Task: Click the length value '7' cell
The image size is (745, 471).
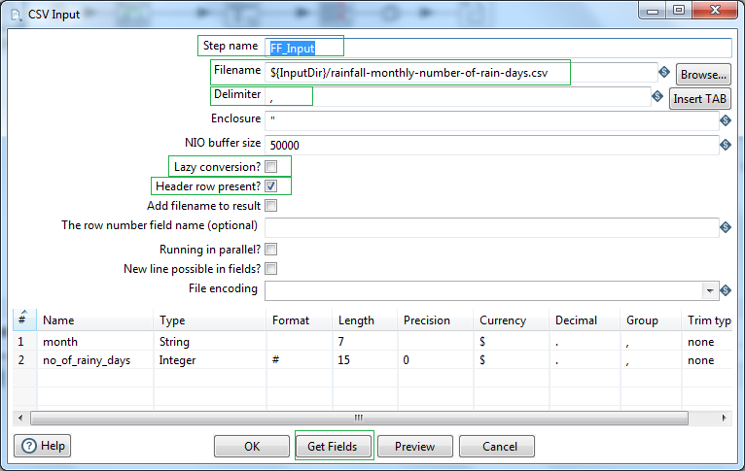Action: click(365, 342)
